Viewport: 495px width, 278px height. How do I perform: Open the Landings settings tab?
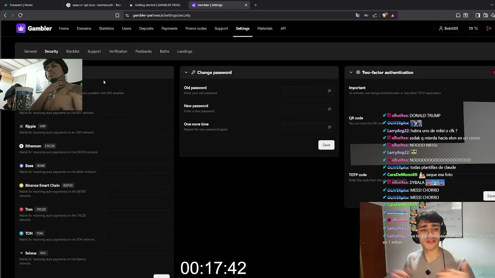pyautogui.click(x=184, y=51)
